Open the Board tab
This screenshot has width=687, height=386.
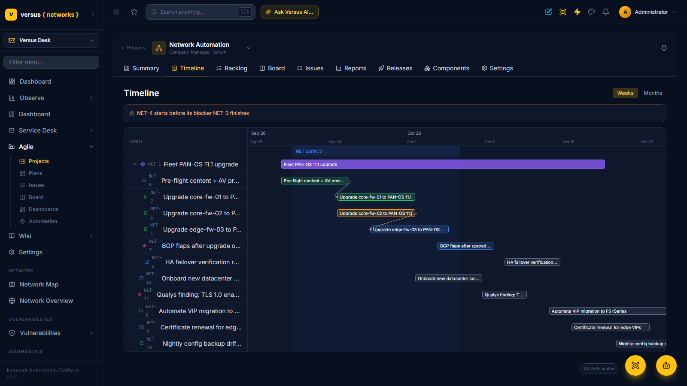click(272, 68)
